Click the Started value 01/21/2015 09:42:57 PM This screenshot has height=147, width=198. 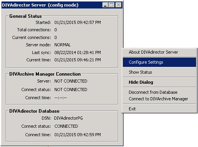click(x=77, y=22)
